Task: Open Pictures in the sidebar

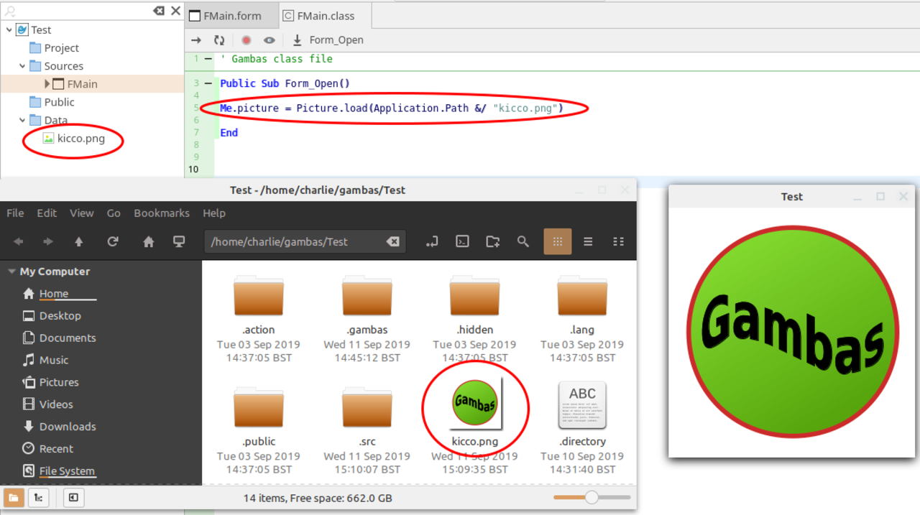Action: point(59,382)
